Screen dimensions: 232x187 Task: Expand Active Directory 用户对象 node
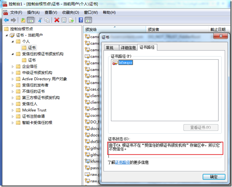[13, 79]
